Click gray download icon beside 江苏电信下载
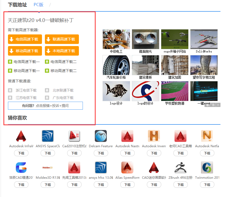The width and height of the screenshot is (234, 197). tap(10, 98)
